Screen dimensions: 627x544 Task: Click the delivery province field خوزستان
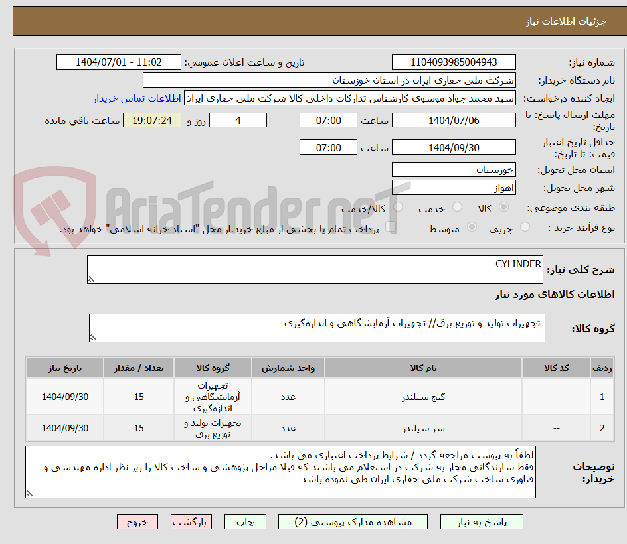pos(454,170)
